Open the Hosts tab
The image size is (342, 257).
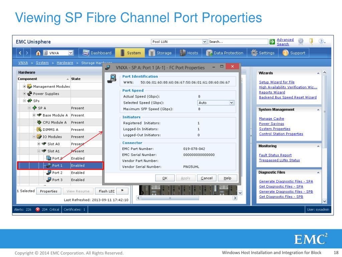(x=189, y=53)
